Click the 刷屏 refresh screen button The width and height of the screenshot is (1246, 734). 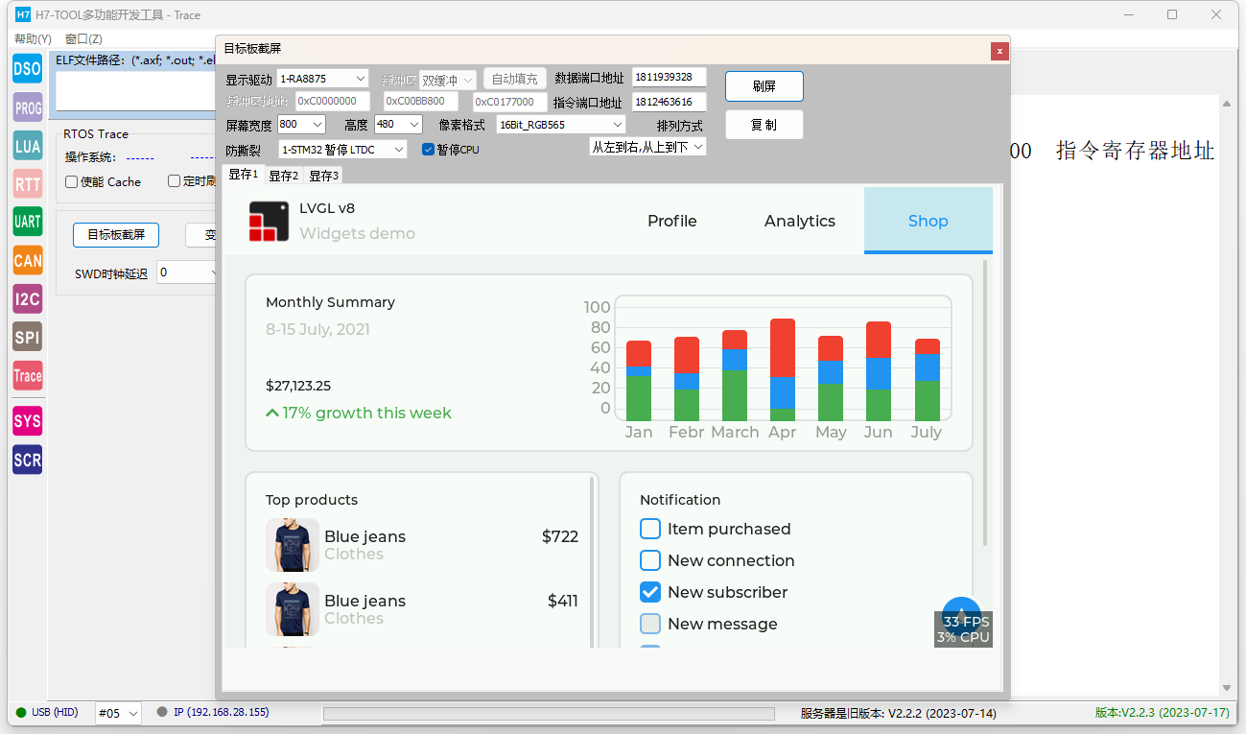click(764, 86)
